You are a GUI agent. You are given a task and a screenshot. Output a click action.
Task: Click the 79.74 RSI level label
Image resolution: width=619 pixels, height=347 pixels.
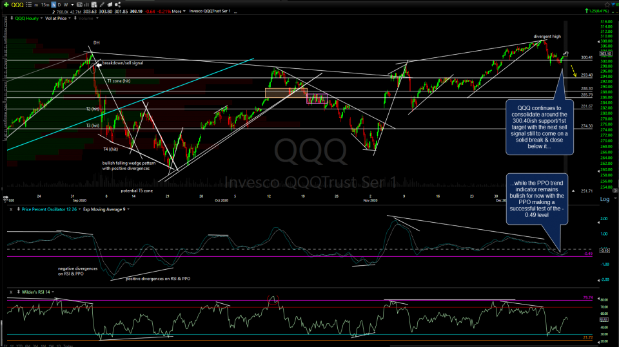[x=588, y=297]
